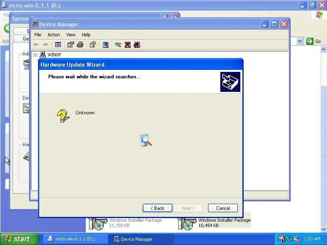Click the Disable device toolbar icon
Viewport: 327px width, 245px height.
[137, 45]
